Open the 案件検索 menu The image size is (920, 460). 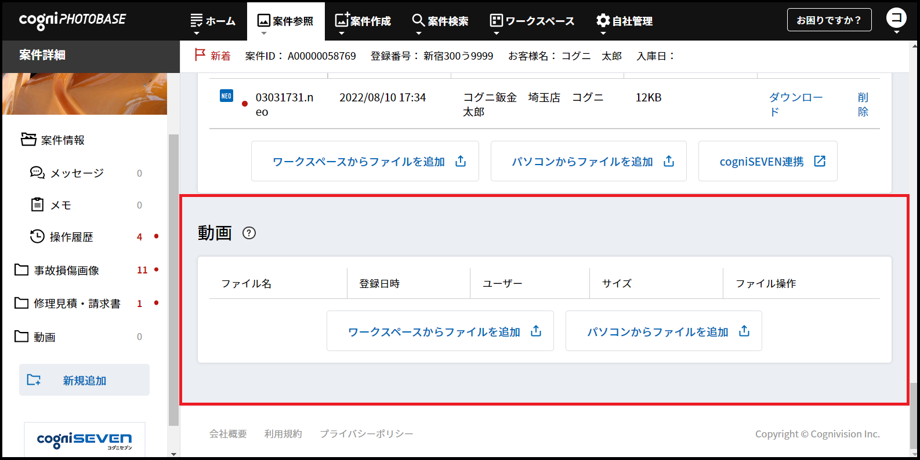(x=440, y=21)
